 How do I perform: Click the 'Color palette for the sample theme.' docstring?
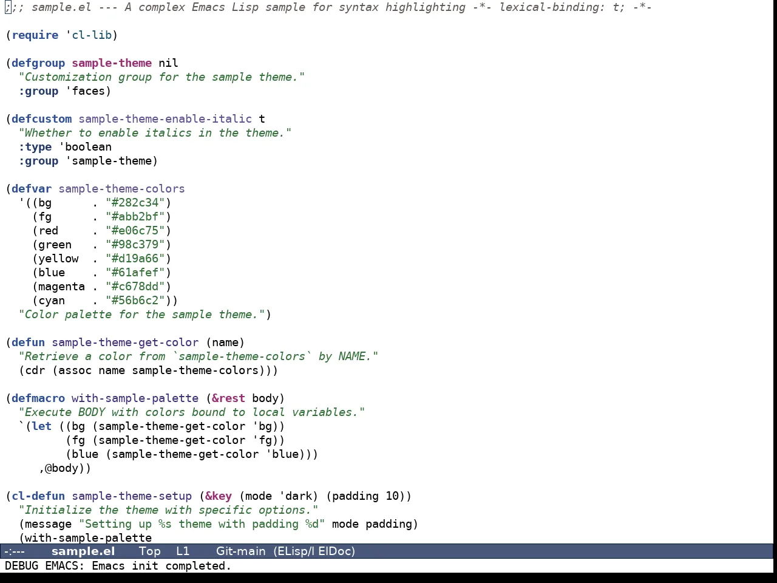(141, 315)
